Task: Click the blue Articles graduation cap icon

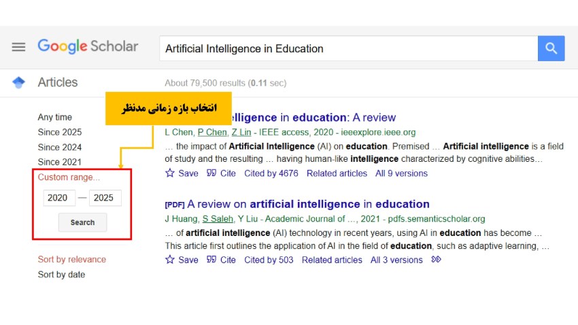Action: tap(18, 82)
